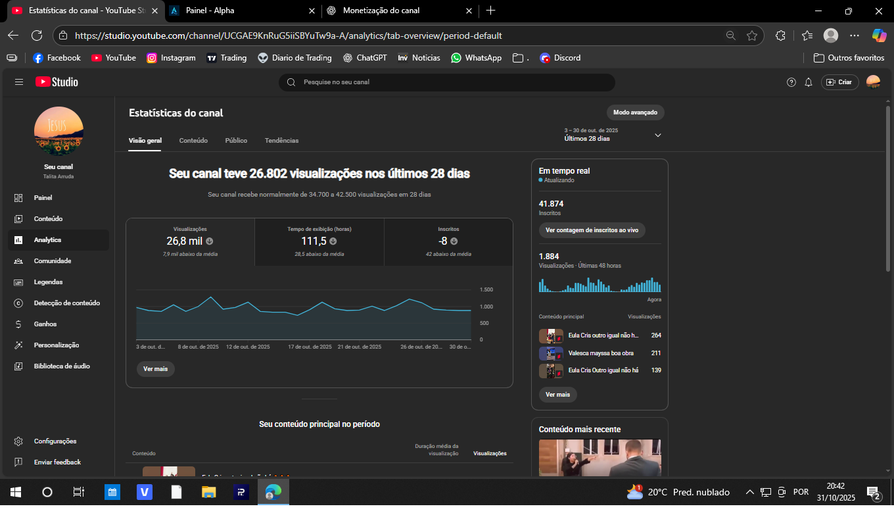Select the Tempo de exibição metric card

click(x=319, y=241)
